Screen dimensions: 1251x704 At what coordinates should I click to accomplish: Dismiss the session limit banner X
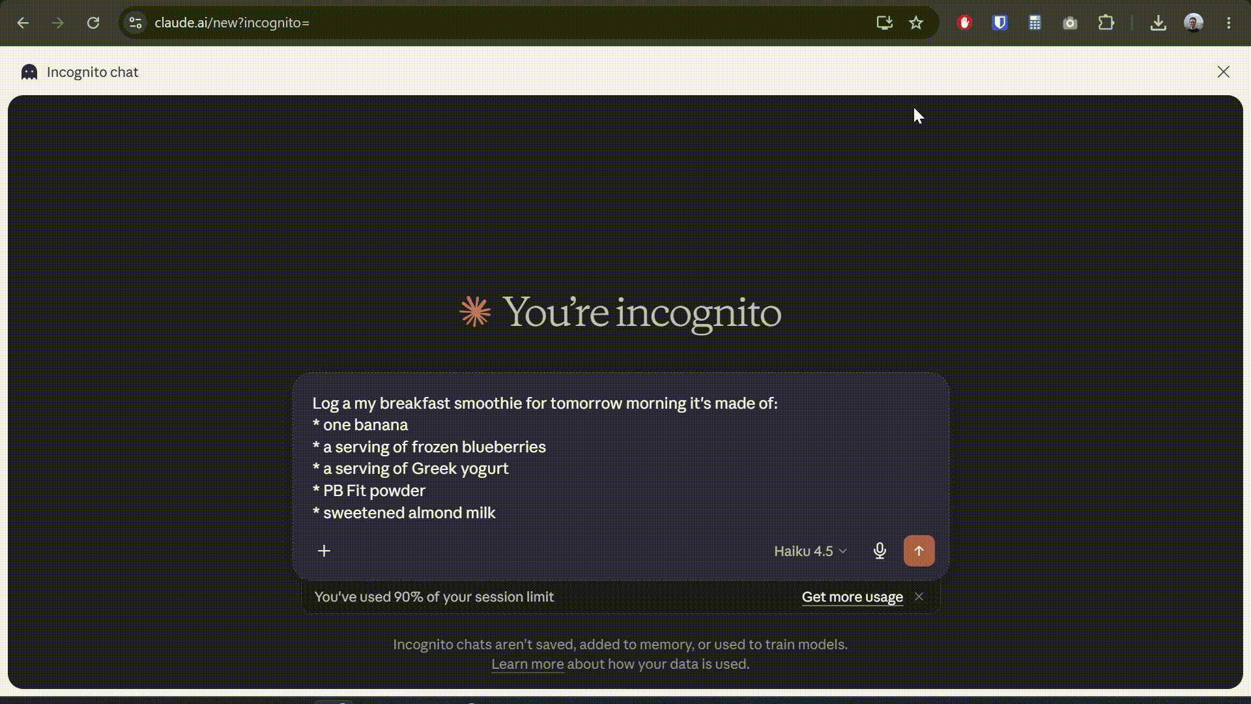click(919, 596)
